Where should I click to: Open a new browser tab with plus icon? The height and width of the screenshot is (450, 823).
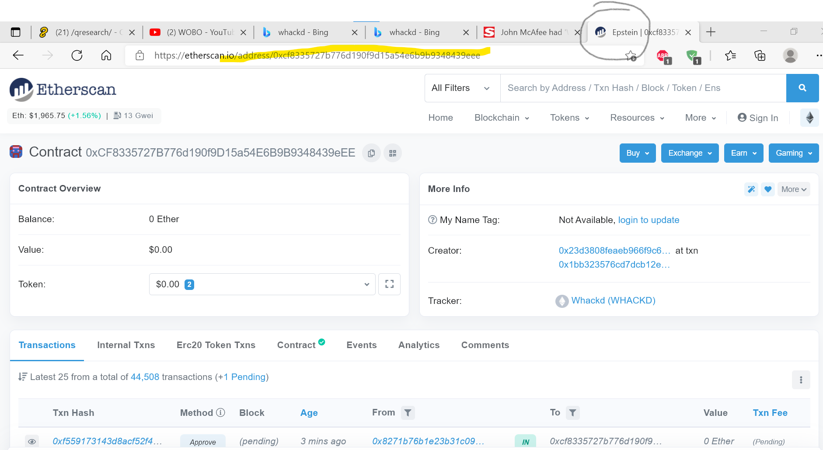point(711,32)
